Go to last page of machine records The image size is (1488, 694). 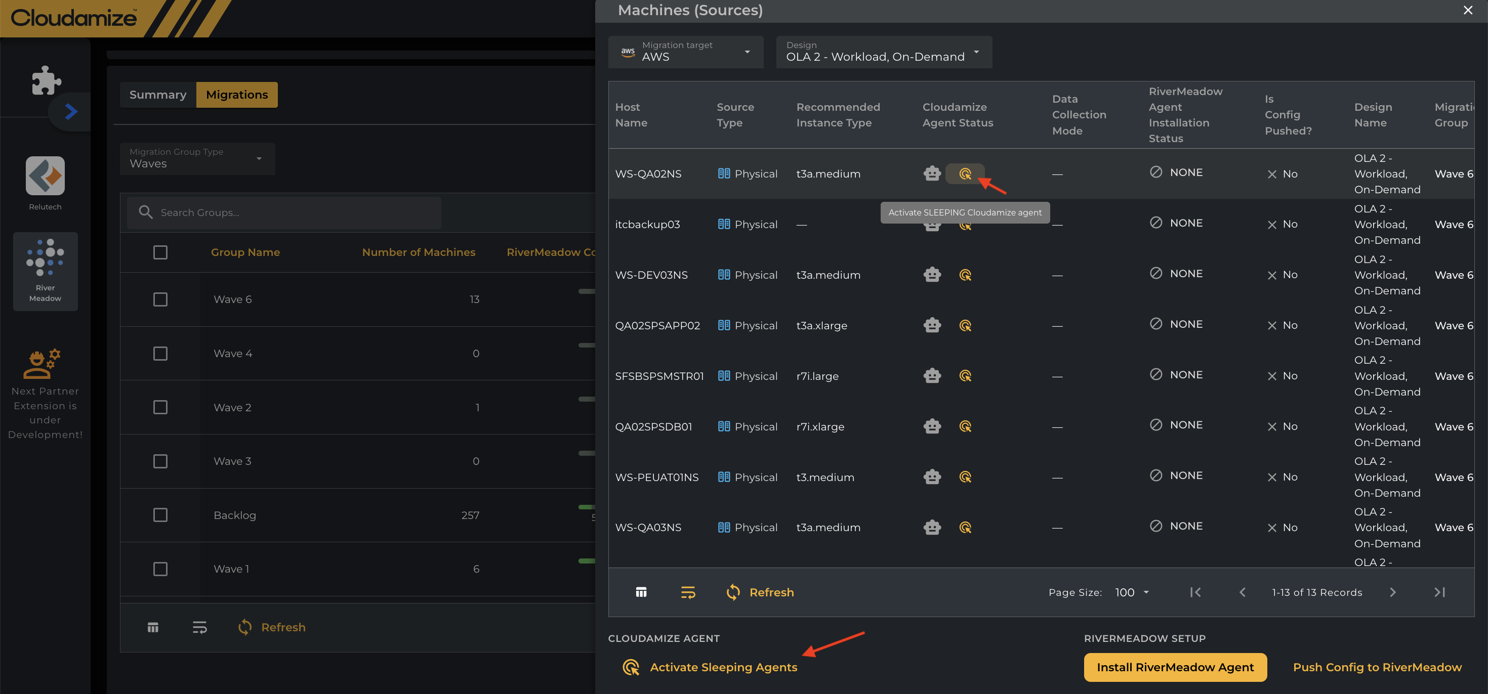(x=1439, y=592)
